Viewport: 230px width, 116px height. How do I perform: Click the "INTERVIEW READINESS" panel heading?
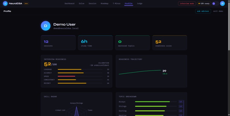click(x=55, y=59)
